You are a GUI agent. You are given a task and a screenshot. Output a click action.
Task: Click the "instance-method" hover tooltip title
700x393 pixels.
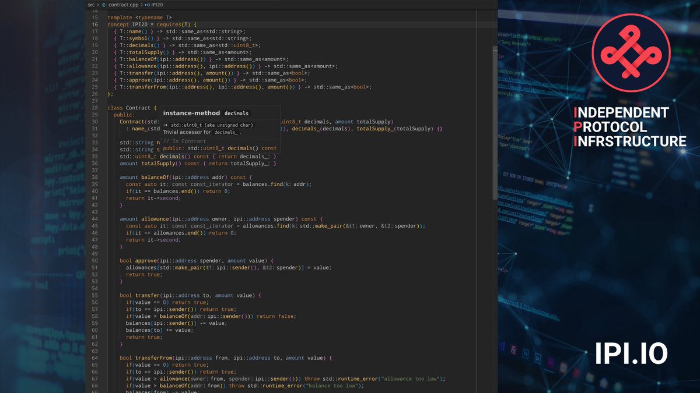191,113
